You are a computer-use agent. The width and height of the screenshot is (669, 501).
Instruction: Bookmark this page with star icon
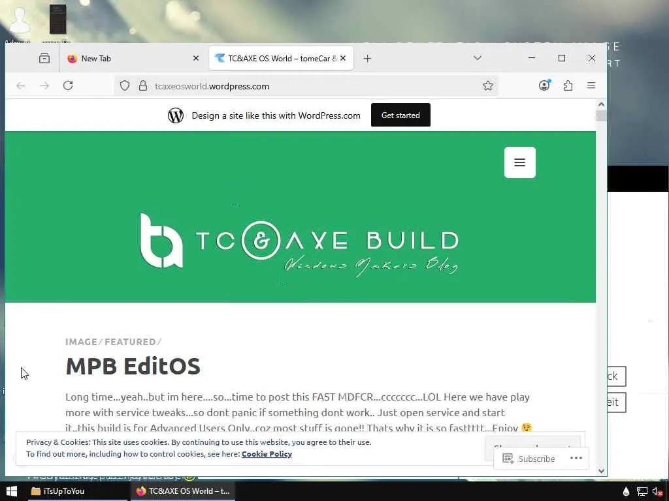point(488,86)
